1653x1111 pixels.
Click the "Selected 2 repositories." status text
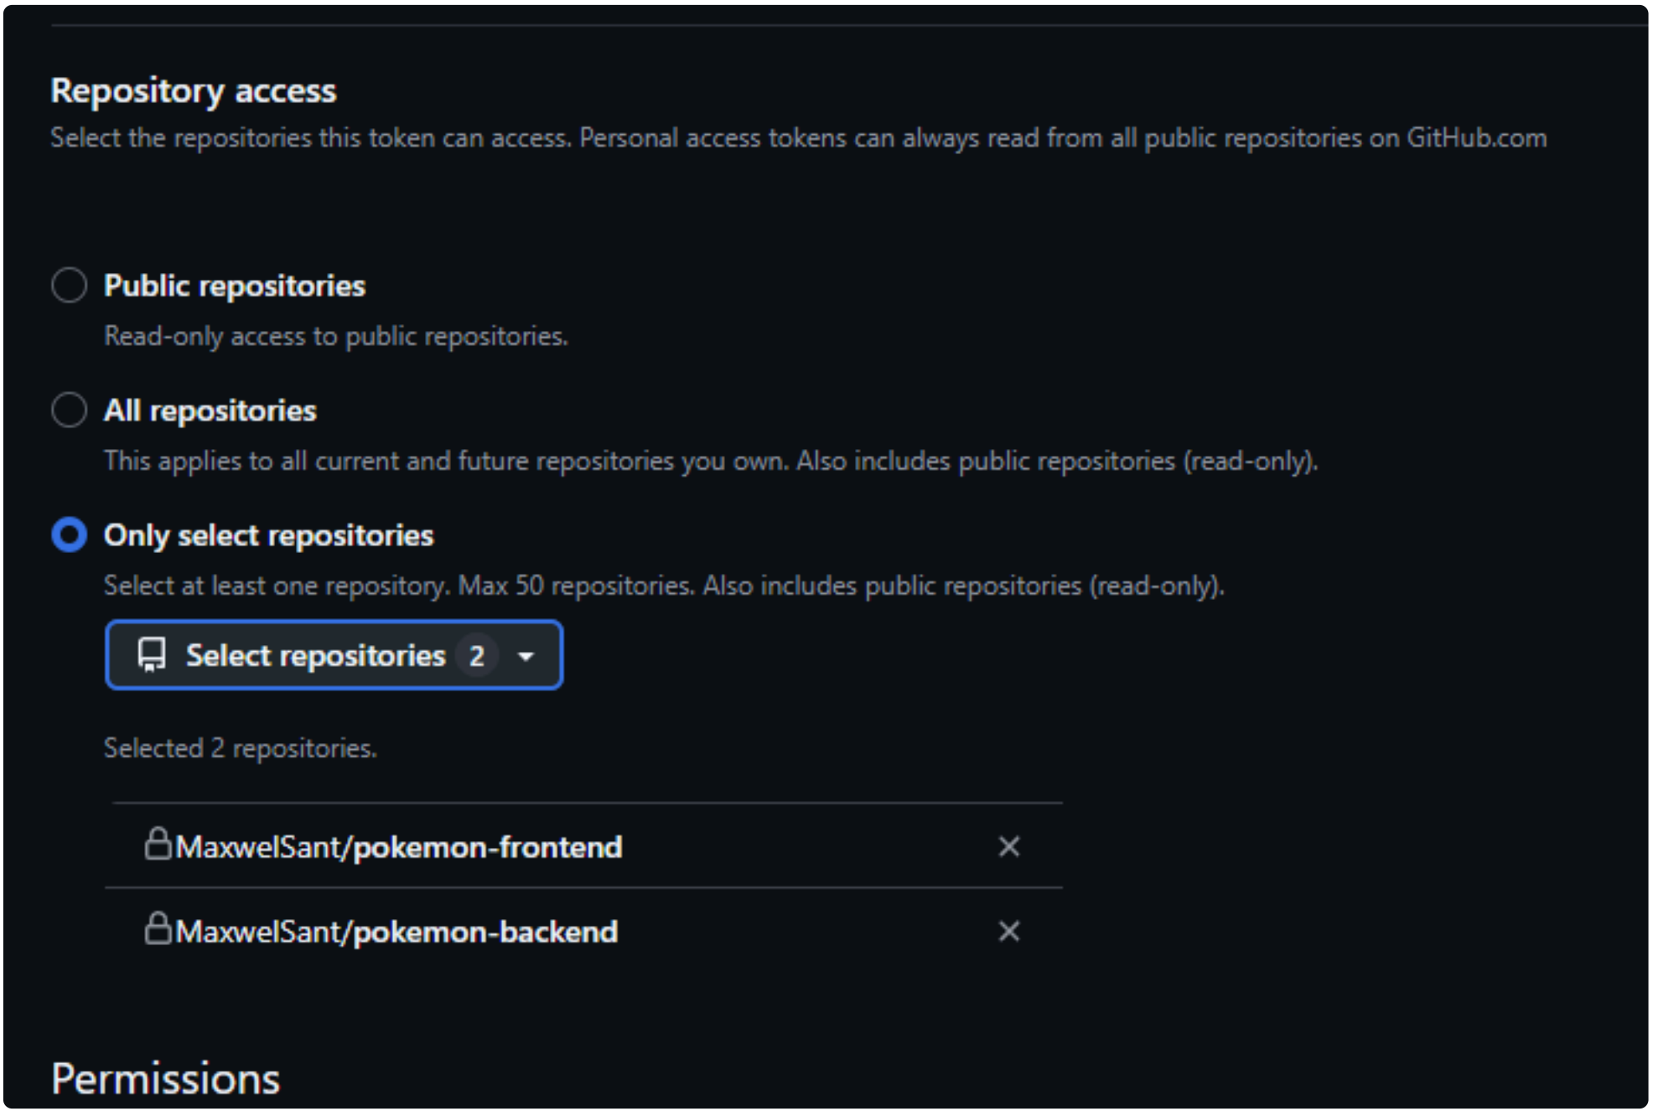tap(241, 748)
